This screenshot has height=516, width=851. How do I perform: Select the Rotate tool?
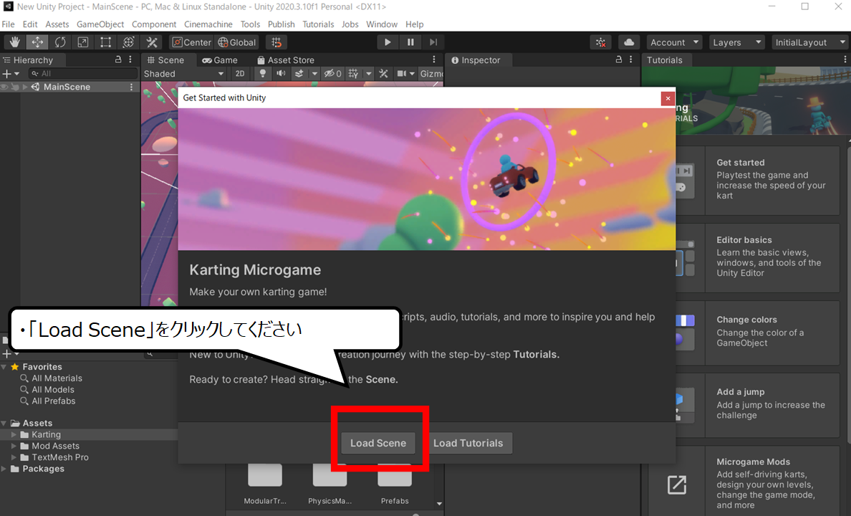coord(60,42)
